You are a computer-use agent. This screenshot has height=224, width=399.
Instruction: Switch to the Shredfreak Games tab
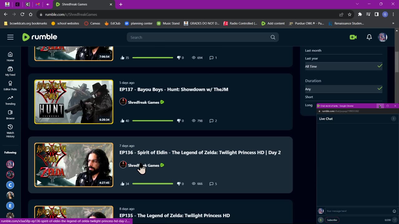84,4
